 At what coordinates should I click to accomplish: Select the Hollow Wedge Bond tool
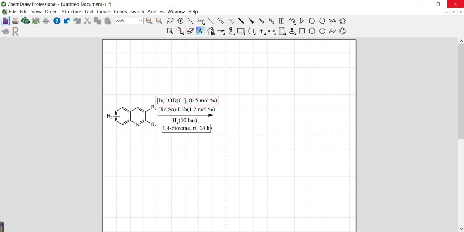click(261, 21)
